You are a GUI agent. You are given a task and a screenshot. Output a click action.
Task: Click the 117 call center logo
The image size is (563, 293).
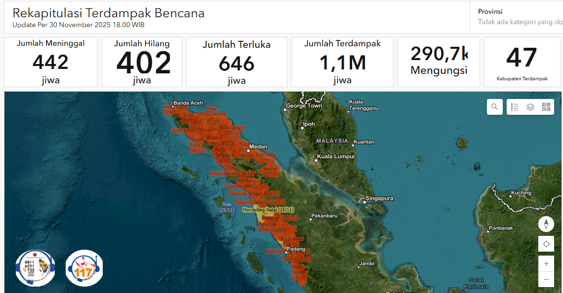(84, 267)
